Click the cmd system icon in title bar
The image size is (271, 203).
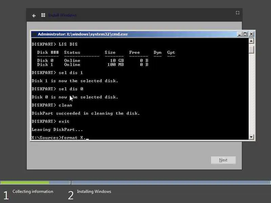point(34,34)
